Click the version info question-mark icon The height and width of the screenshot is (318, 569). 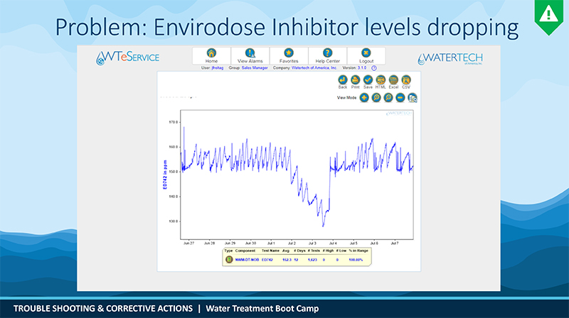(374, 67)
